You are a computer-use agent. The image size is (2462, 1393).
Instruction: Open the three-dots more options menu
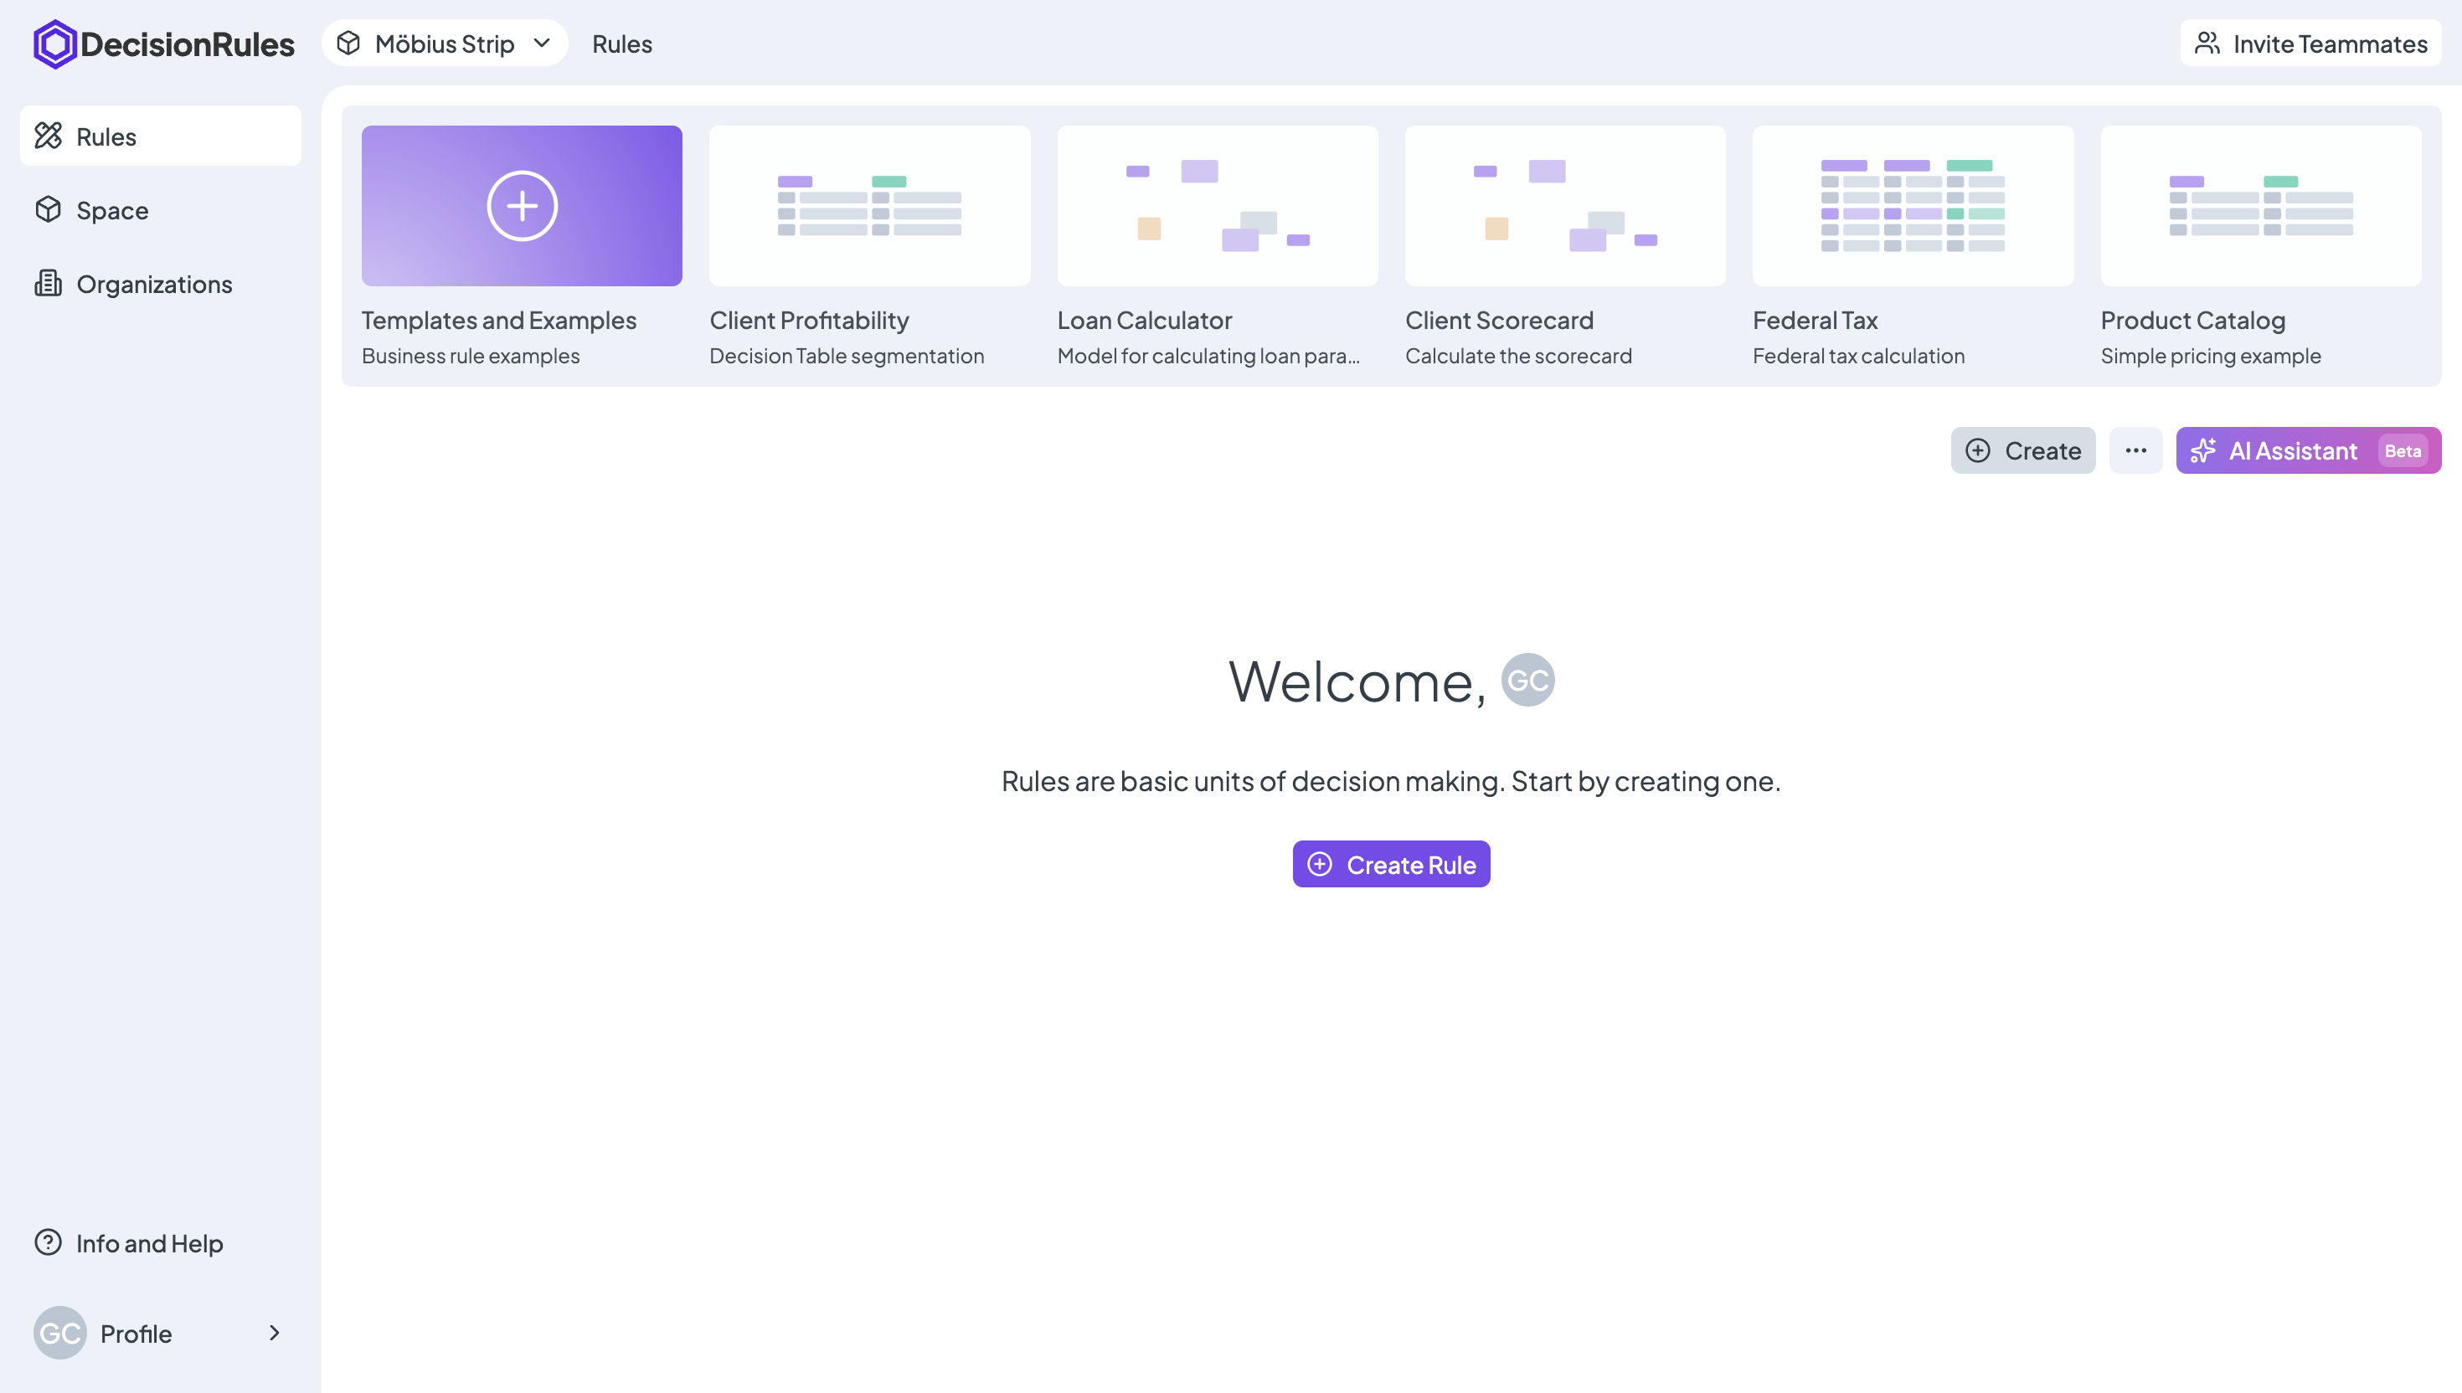click(2135, 450)
